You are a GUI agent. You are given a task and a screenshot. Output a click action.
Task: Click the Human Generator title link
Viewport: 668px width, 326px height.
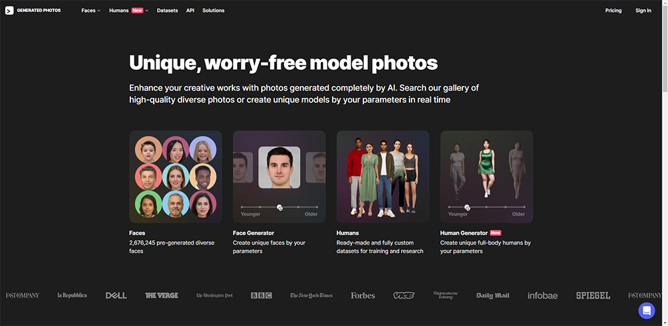pyautogui.click(x=464, y=233)
